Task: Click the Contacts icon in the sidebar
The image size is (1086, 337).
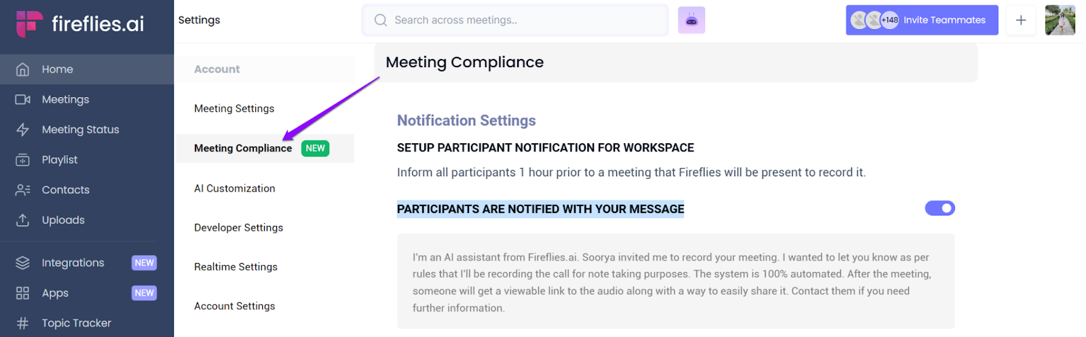Action: [x=22, y=190]
